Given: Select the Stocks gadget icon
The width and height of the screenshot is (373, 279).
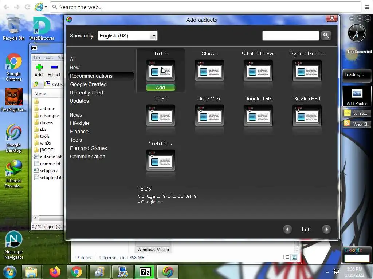Looking at the screenshot, I should [x=209, y=70].
